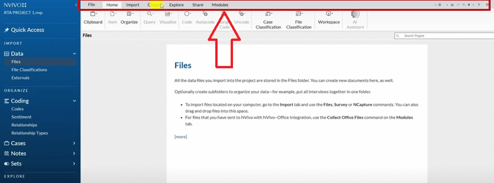494x183 pixels.
Task: Open the Cases section heading
Action: click(x=18, y=143)
